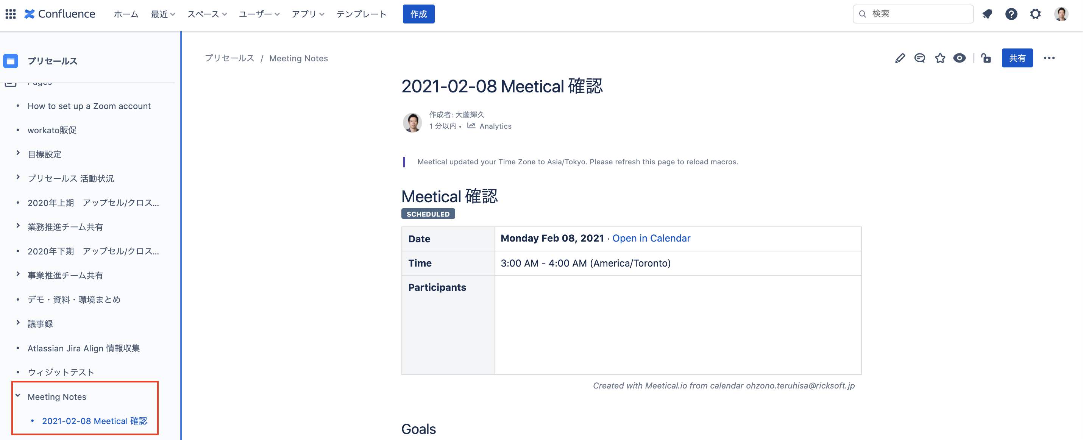Expand the 目標設定 tree item
This screenshot has width=1083, height=440.
click(18, 153)
